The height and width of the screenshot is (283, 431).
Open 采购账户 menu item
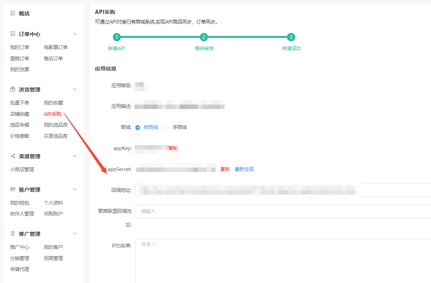(53, 214)
